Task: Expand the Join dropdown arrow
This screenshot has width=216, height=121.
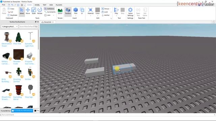Action: click(x=54, y=15)
